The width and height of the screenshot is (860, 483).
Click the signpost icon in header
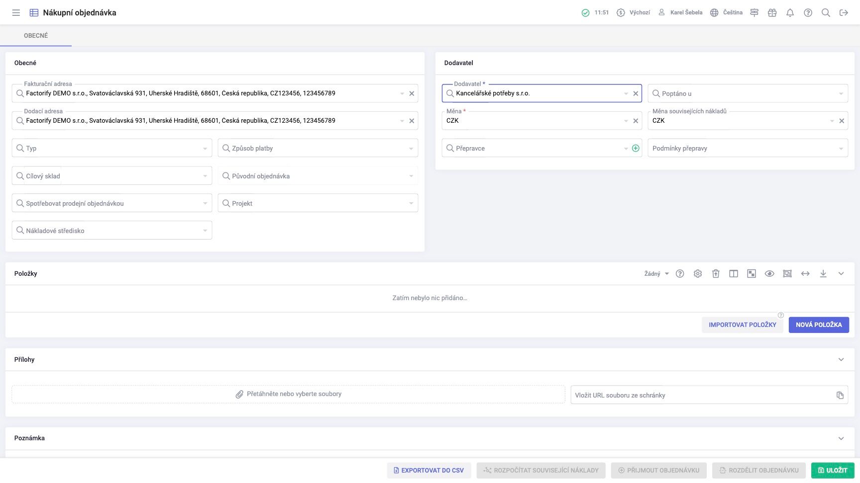pos(754,13)
